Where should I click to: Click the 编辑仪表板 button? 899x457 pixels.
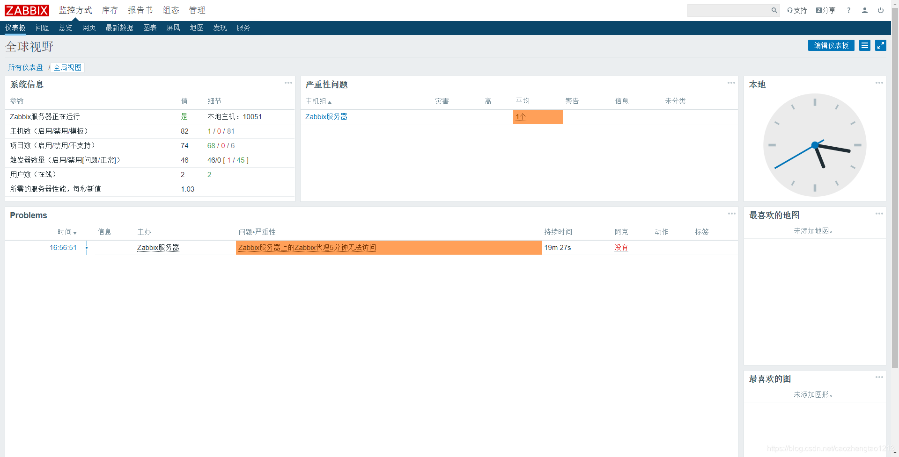click(x=831, y=45)
